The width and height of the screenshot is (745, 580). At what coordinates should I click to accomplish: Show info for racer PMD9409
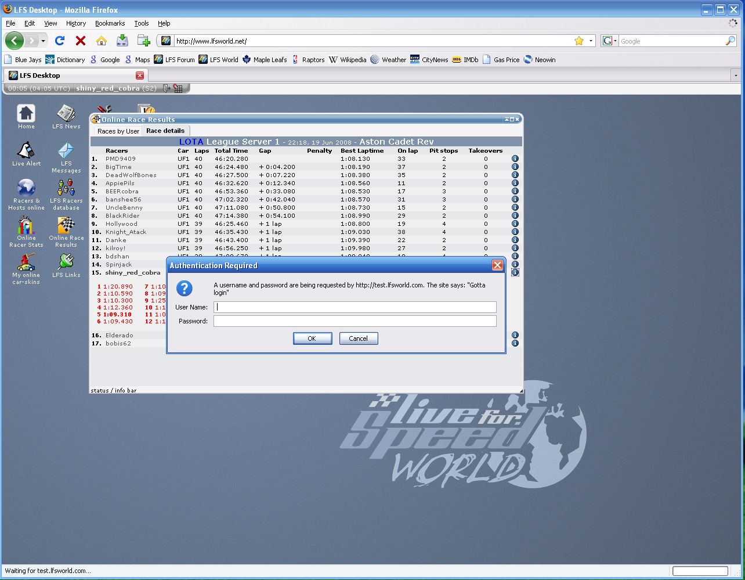[515, 158]
